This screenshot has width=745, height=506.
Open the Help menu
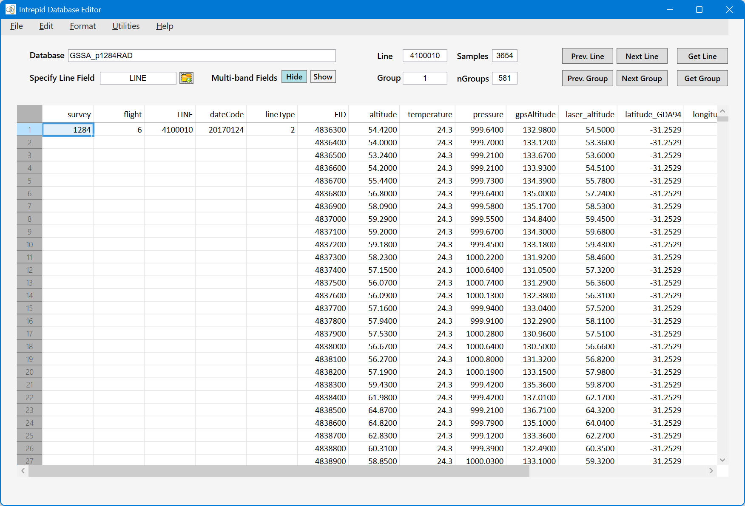click(165, 26)
